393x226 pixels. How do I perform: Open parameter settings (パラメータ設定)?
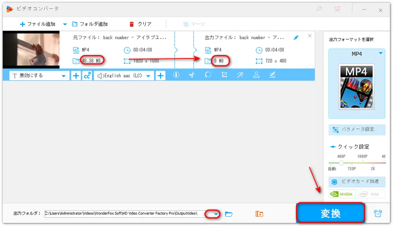[357, 130]
